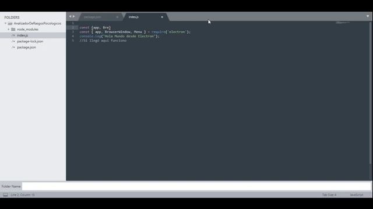Click the vertical scrollbar of the editor
Image resolution: width=373 pixels, height=209 pixels.
(371, 92)
